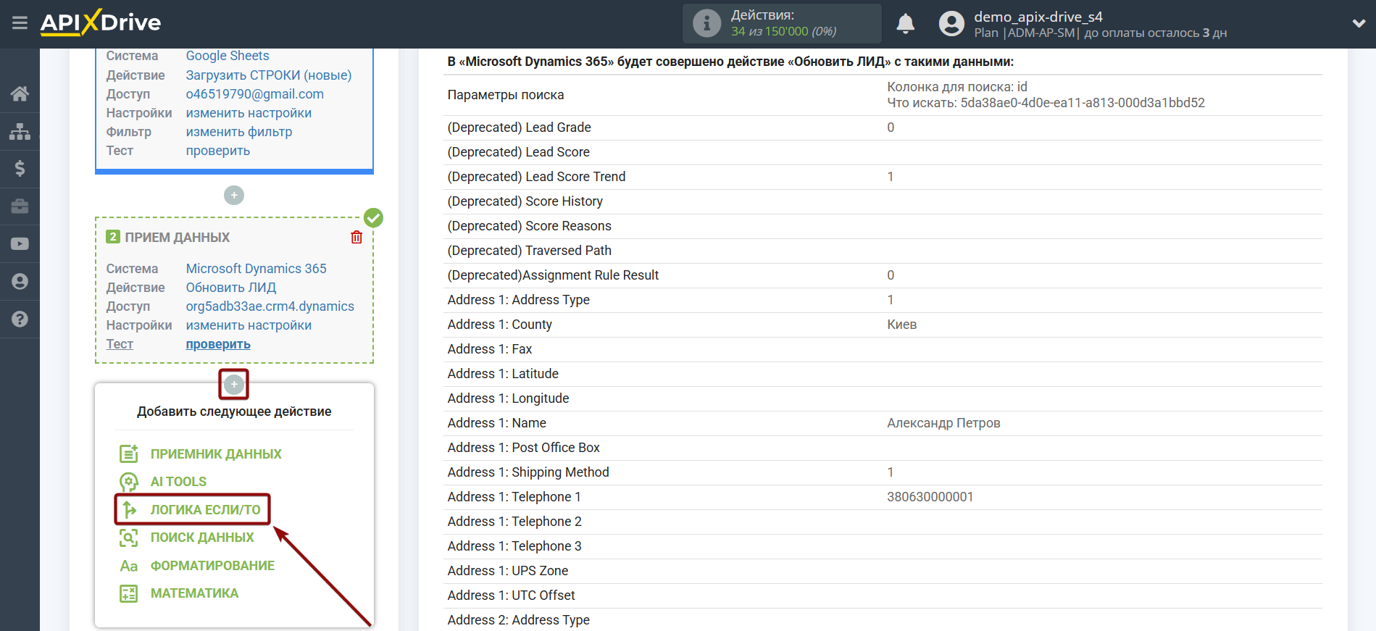Click the plus button below block 2

(x=233, y=384)
